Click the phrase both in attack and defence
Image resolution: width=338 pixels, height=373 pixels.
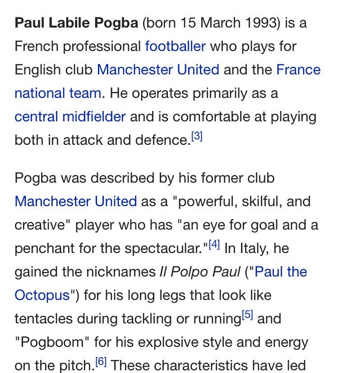(101, 140)
